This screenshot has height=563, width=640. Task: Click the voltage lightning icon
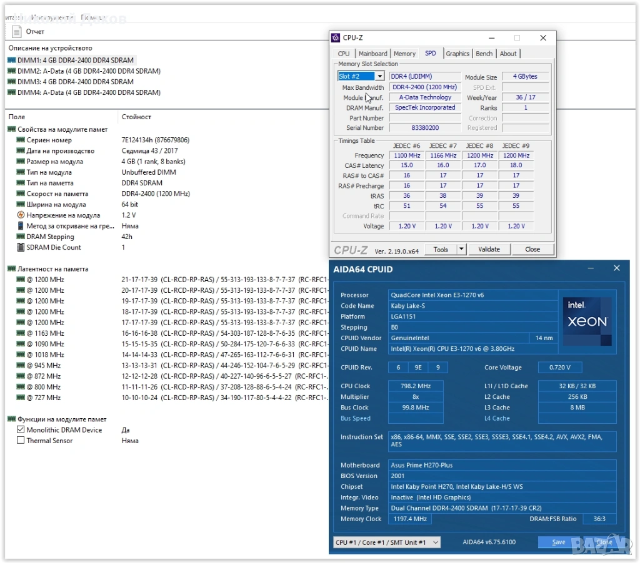[x=21, y=215]
